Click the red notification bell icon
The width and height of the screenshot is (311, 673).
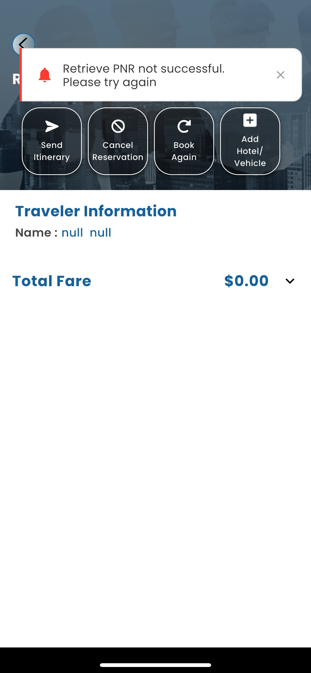44,75
